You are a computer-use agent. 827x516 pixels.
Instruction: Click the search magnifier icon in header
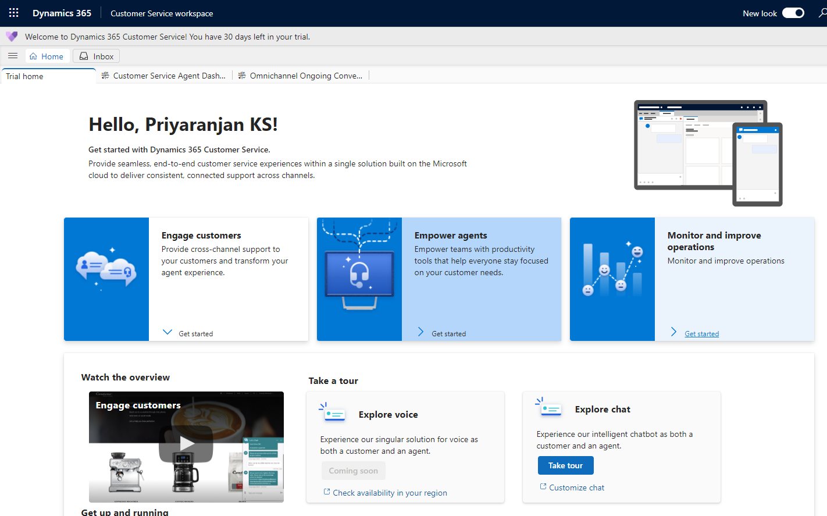[822, 13]
